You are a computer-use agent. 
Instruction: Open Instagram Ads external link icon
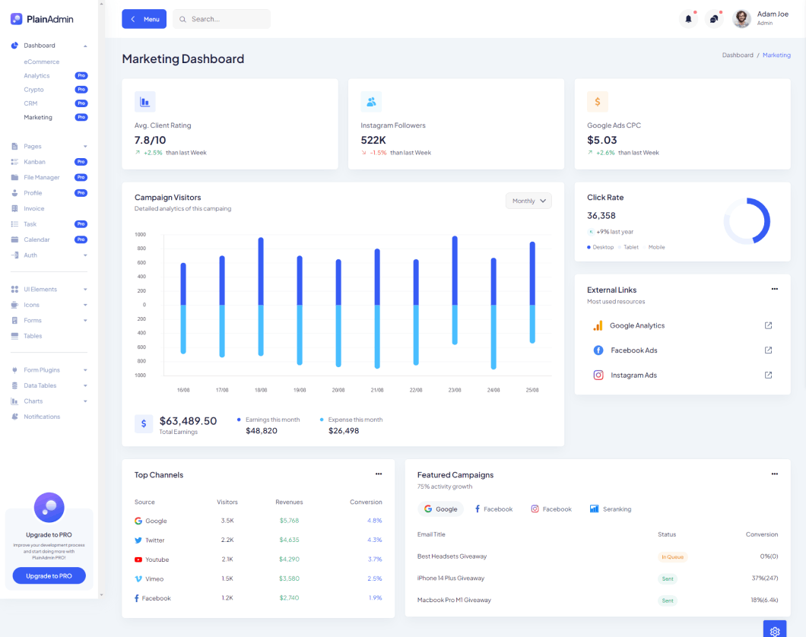tap(768, 376)
